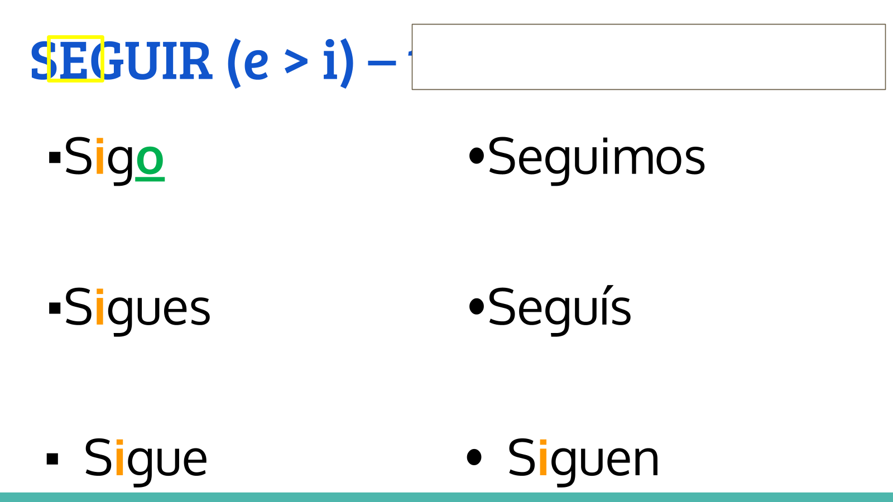
Task: Click the square bullet beside Sigues
Action: 55,308
